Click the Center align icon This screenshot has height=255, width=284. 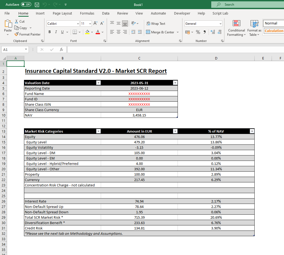pyautogui.click(x=119, y=32)
